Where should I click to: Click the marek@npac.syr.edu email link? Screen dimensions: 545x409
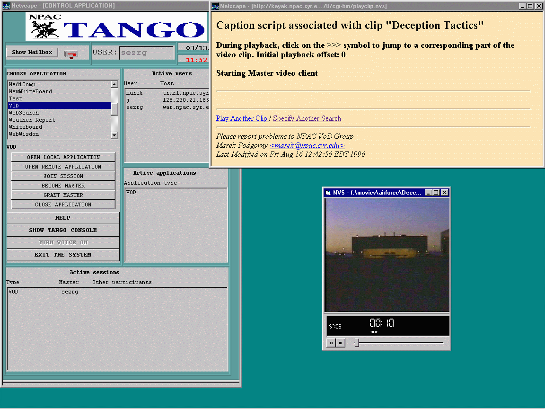point(307,145)
